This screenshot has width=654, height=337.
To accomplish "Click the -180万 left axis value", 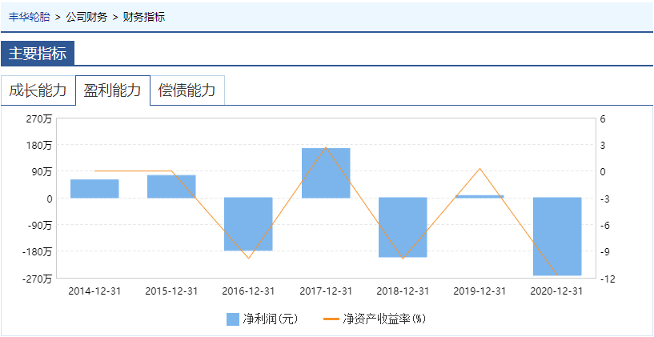I will pos(38,252).
